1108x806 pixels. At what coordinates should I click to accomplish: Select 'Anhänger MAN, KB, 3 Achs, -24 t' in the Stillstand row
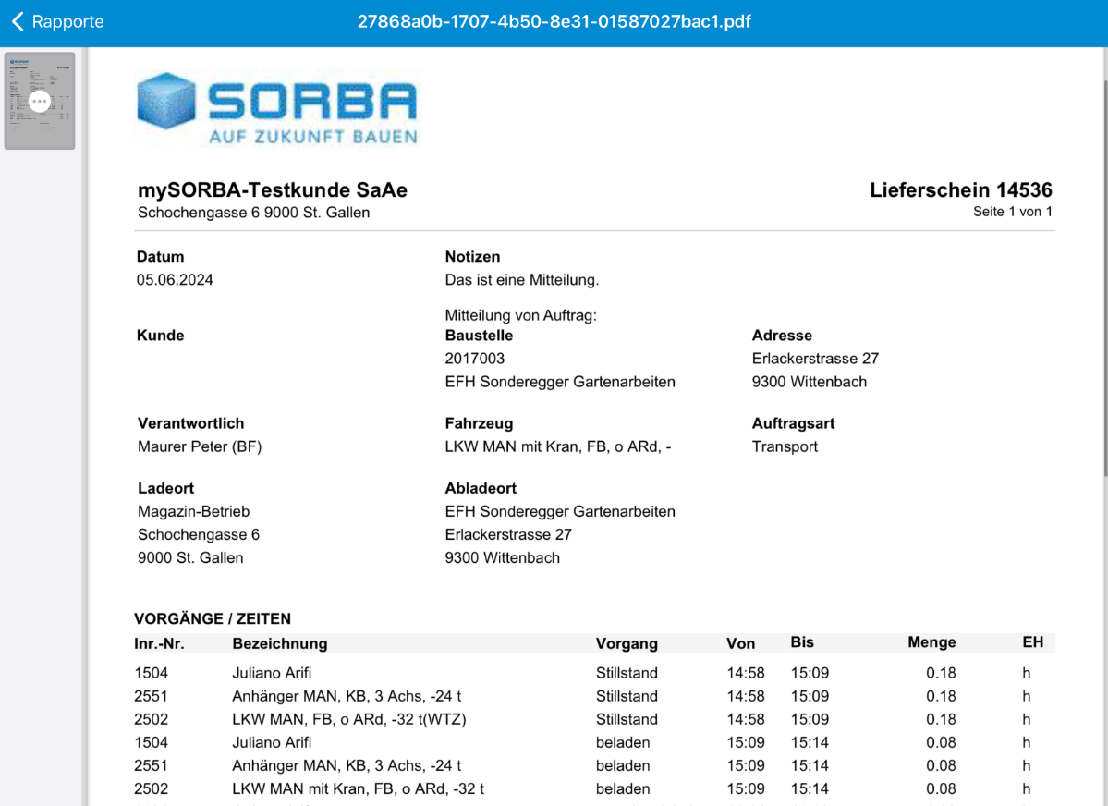click(x=347, y=696)
